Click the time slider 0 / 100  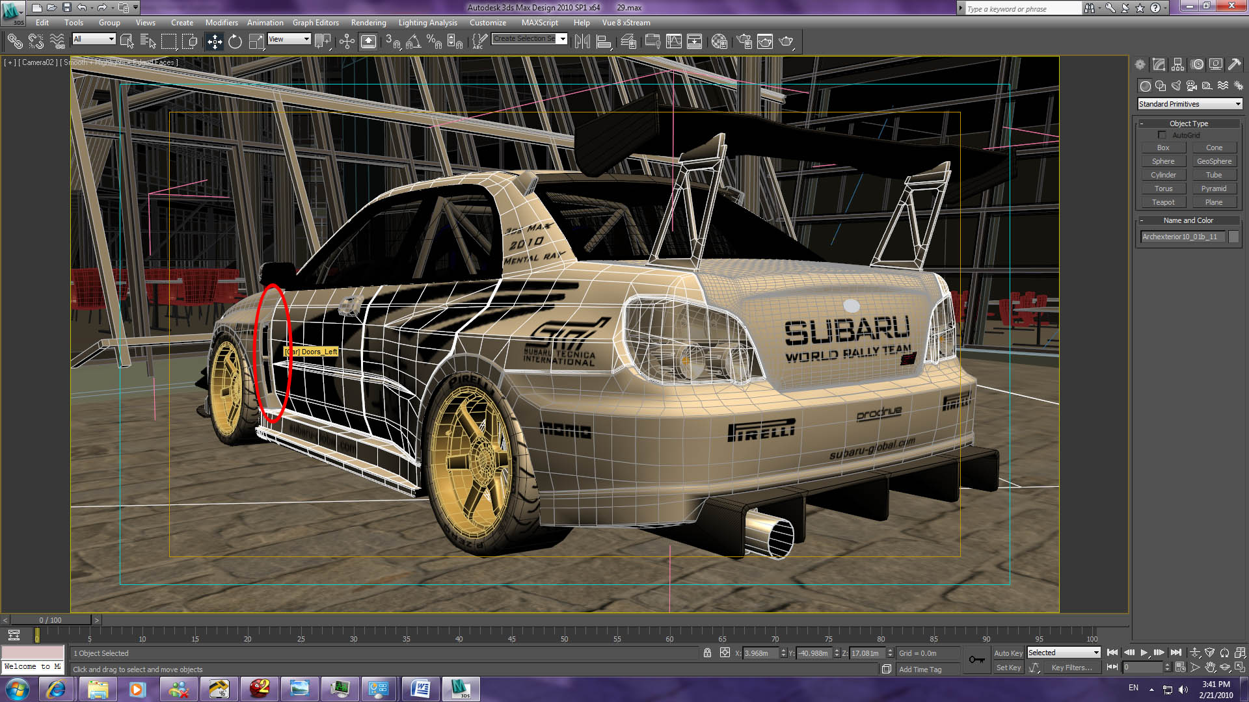tap(51, 620)
